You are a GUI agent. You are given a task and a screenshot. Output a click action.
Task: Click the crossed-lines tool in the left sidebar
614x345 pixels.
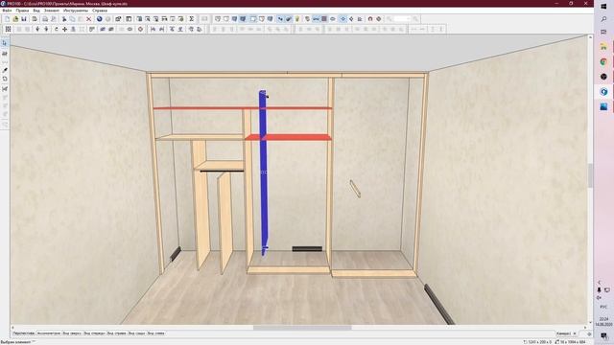tap(5, 89)
